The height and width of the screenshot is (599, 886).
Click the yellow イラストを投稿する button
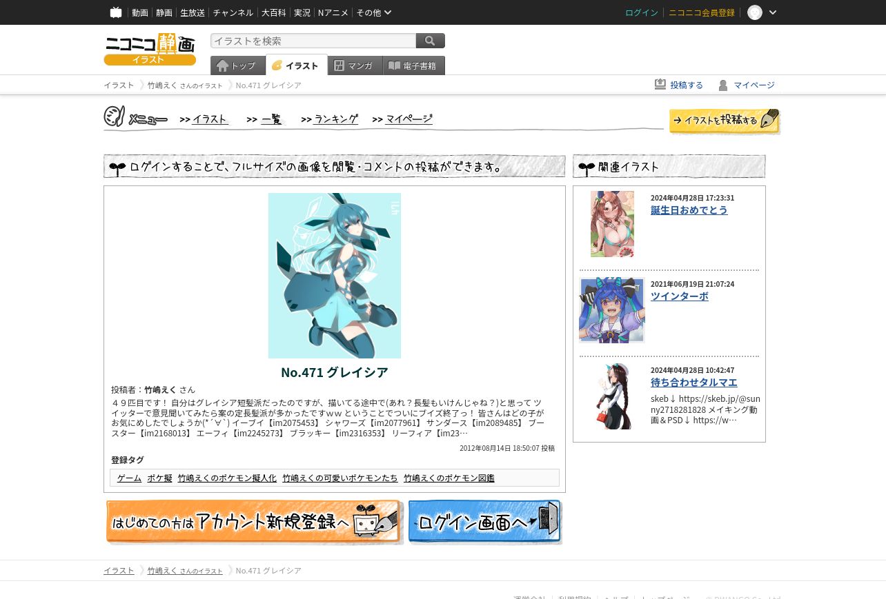(x=725, y=121)
